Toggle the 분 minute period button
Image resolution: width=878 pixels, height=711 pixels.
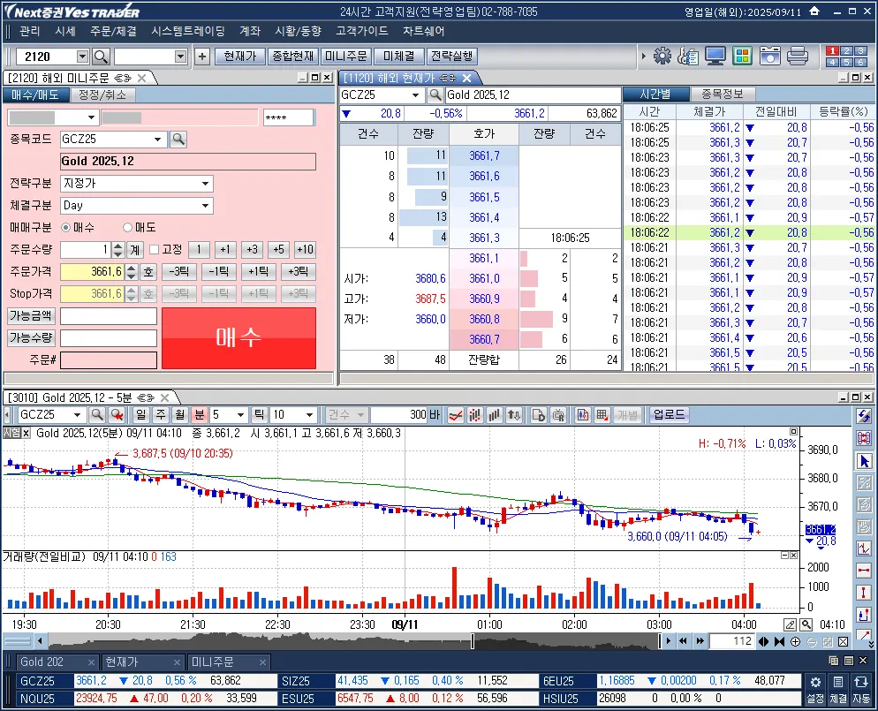pyautogui.click(x=200, y=415)
